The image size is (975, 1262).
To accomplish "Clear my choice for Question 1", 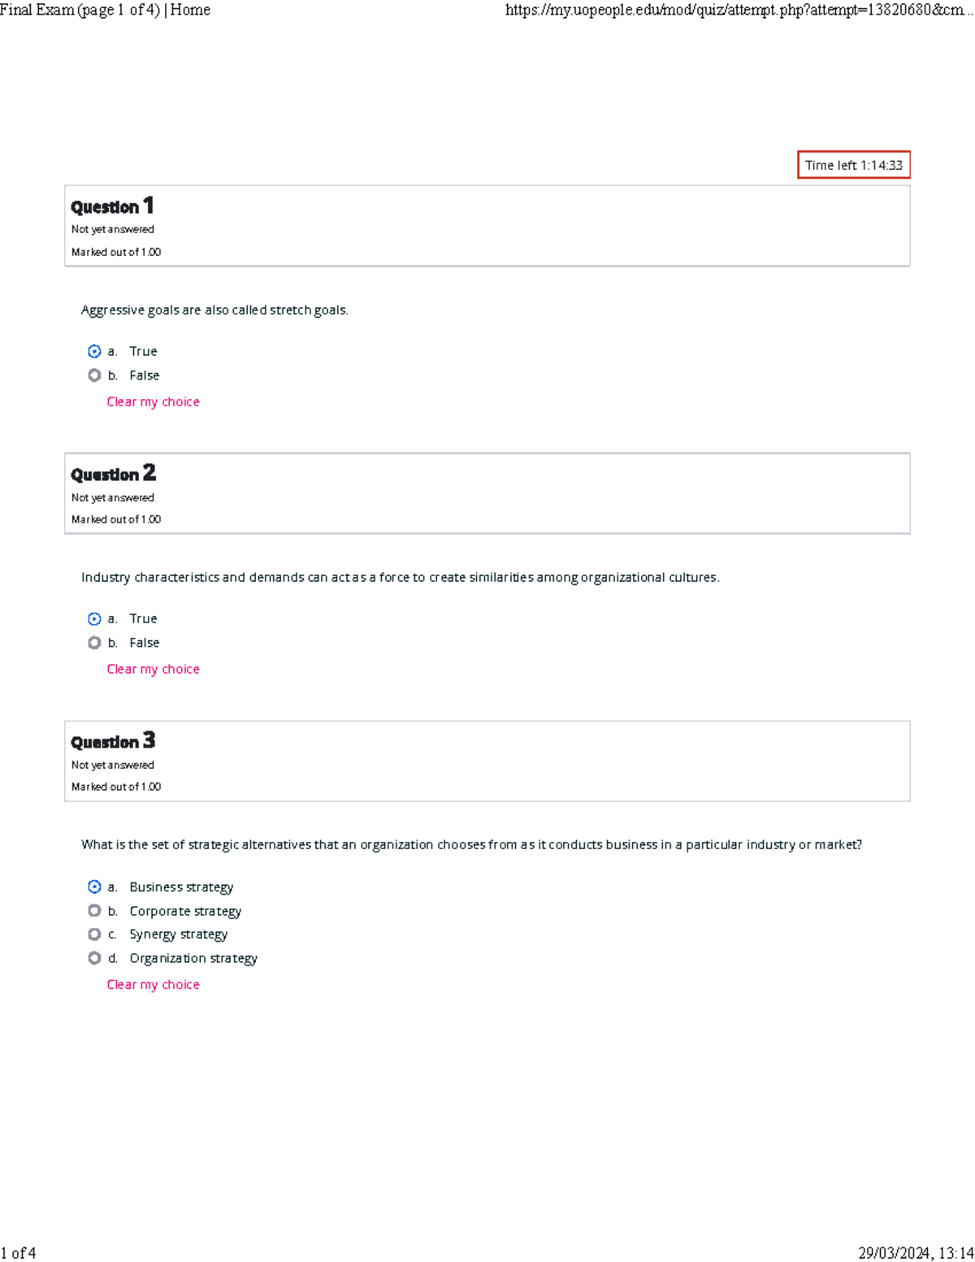I will (x=153, y=401).
